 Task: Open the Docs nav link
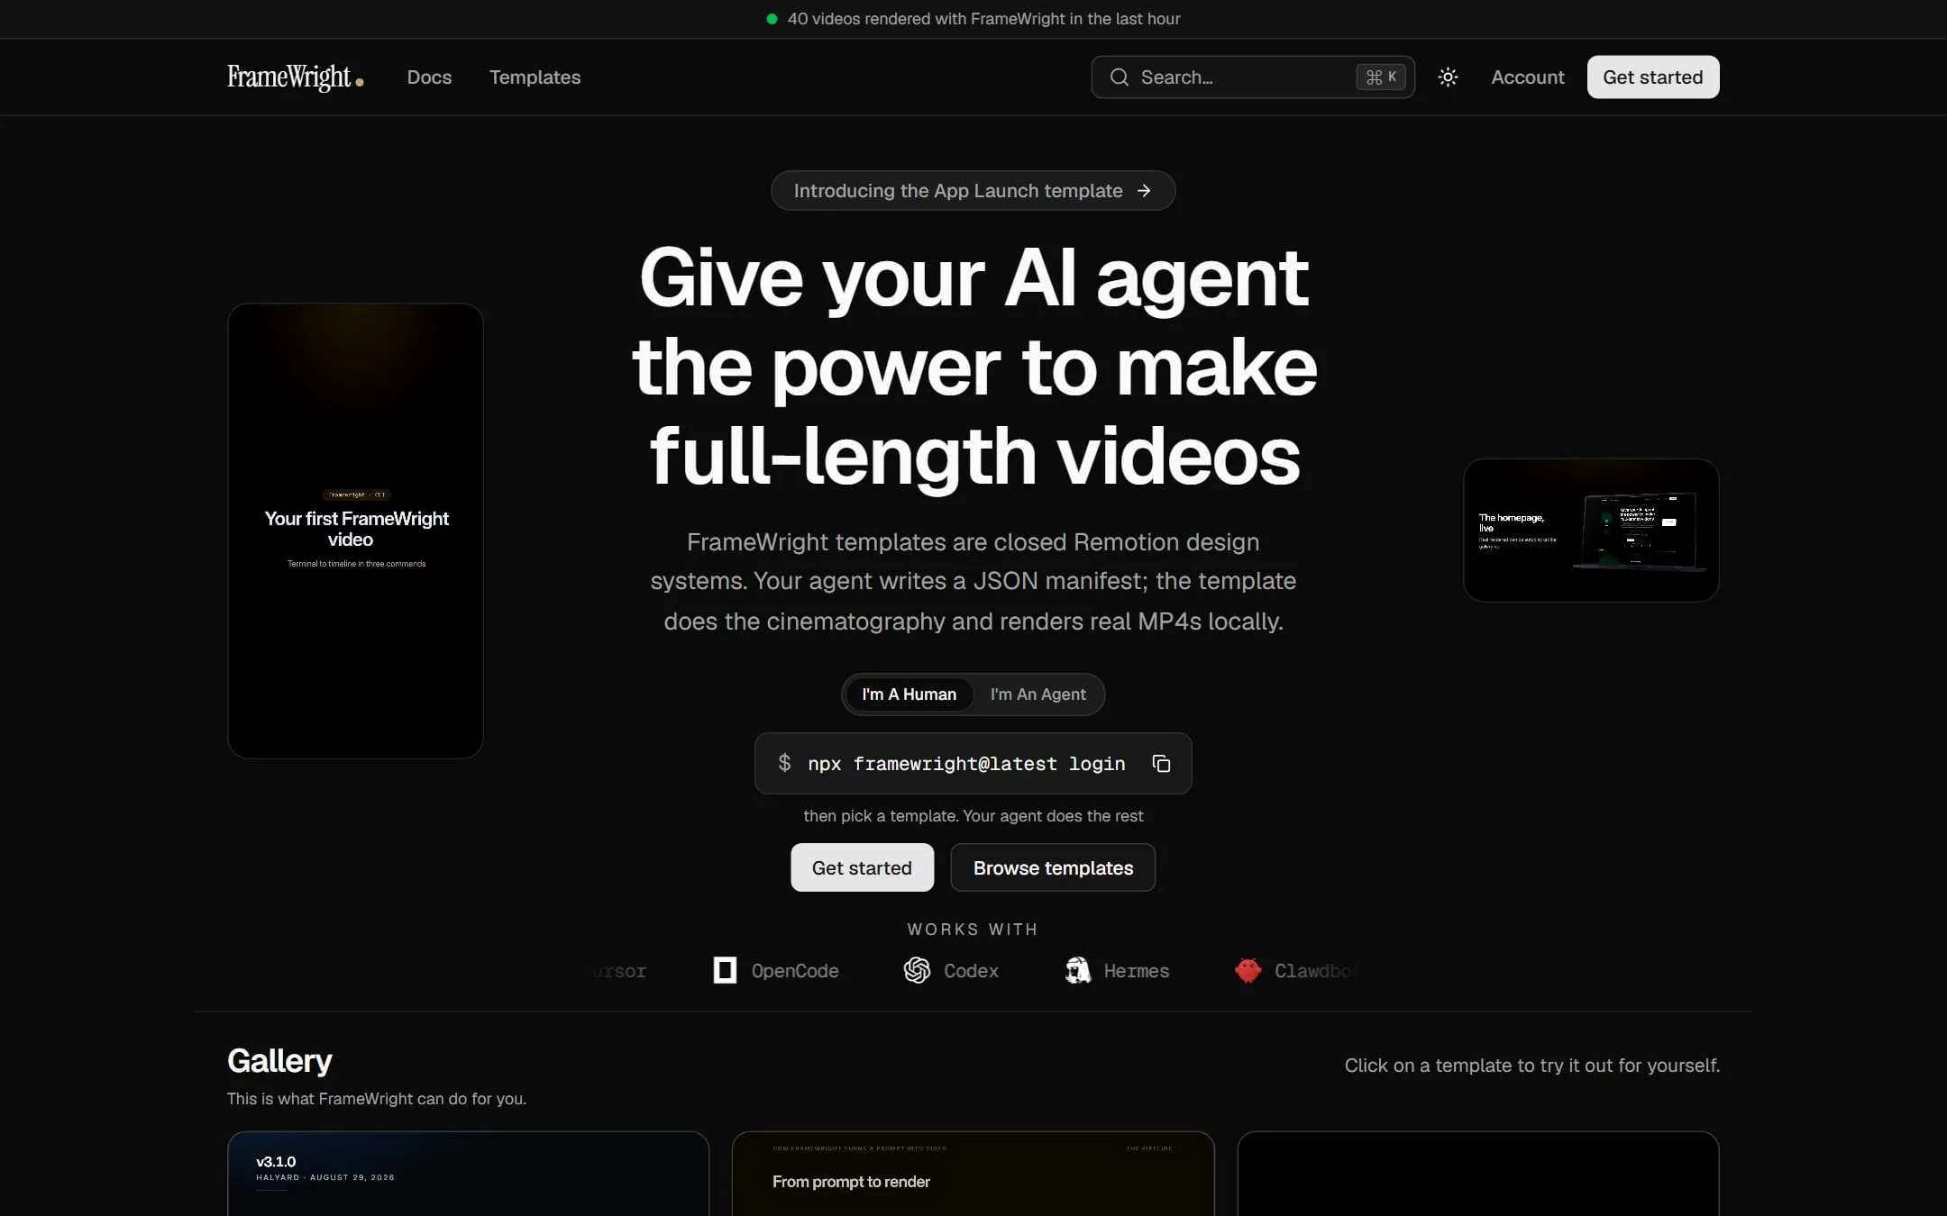point(429,77)
